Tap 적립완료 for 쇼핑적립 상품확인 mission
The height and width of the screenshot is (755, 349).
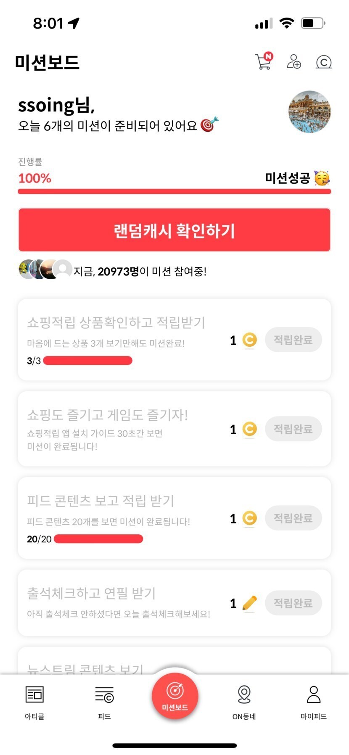(293, 340)
